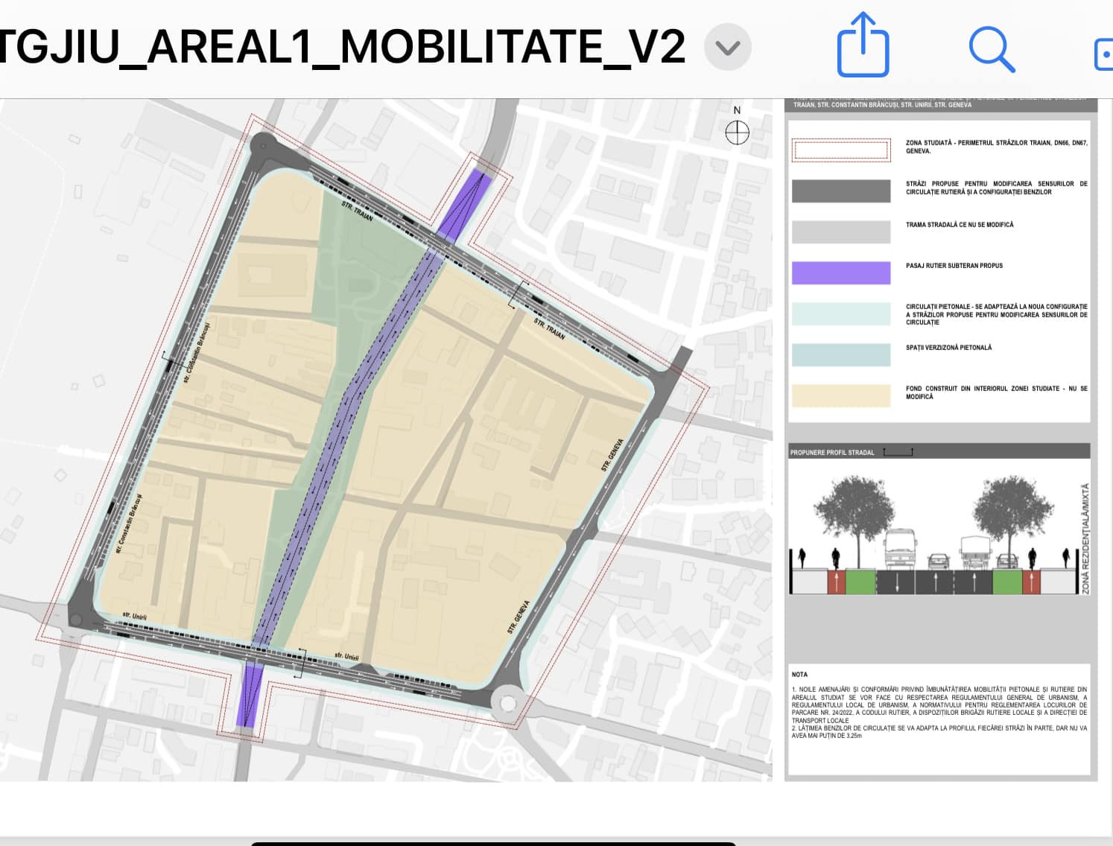Open the share sheet icon
This screenshot has width=1113, height=846.
(863, 45)
